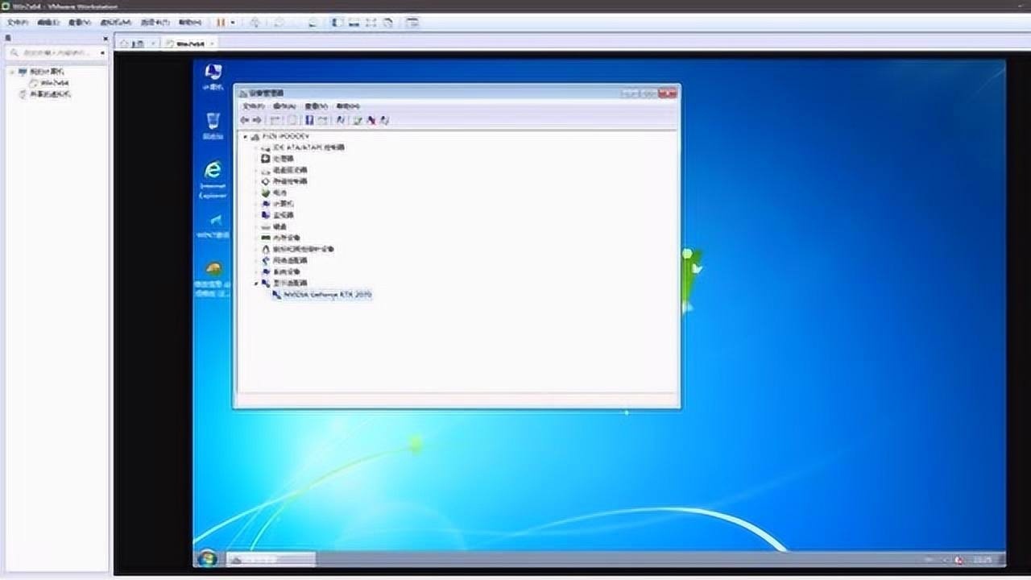The height and width of the screenshot is (580, 1031).
Task: Open VMware's 帮助(H) menu
Action: 190,23
